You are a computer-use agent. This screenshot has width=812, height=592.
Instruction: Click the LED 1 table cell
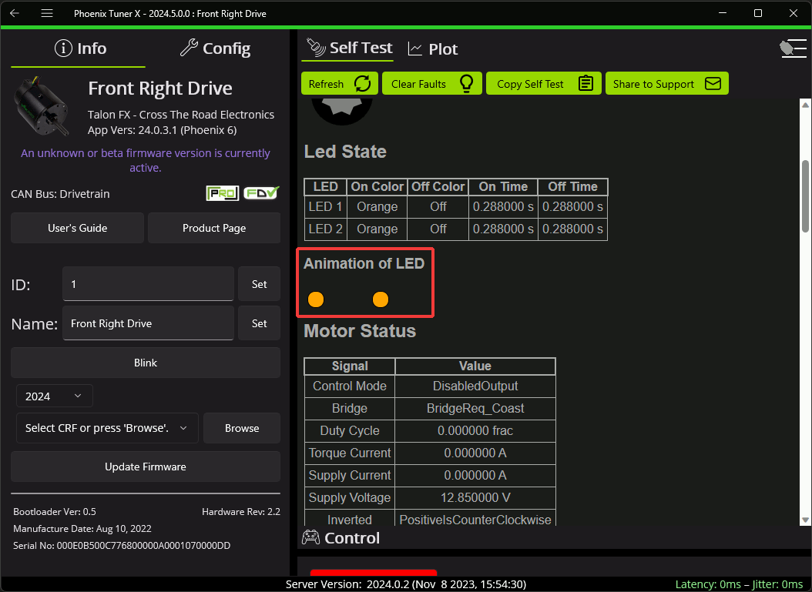point(325,206)
